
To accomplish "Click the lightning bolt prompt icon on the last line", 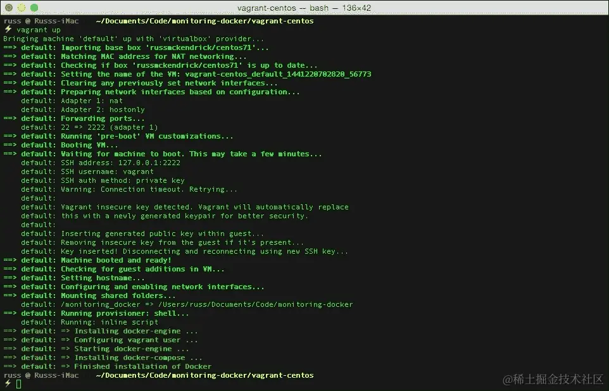I will (x=8, y=383).
